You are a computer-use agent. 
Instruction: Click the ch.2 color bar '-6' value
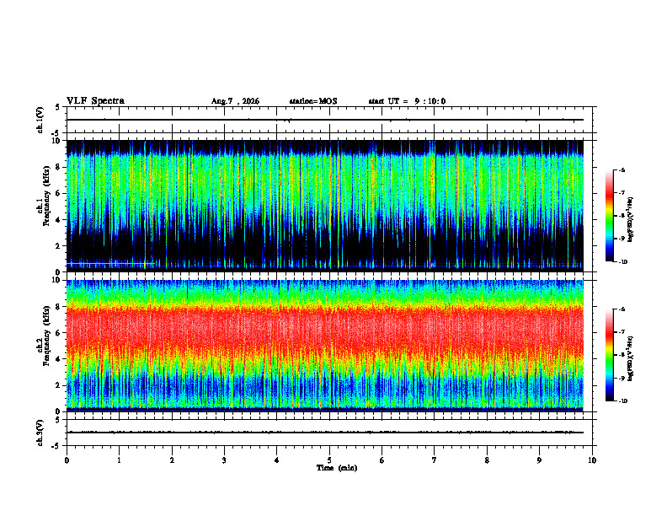[622, 309]
